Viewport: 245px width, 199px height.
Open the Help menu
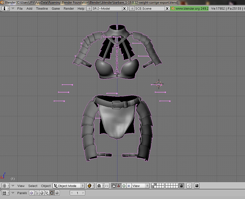click(x=81, y=9)
